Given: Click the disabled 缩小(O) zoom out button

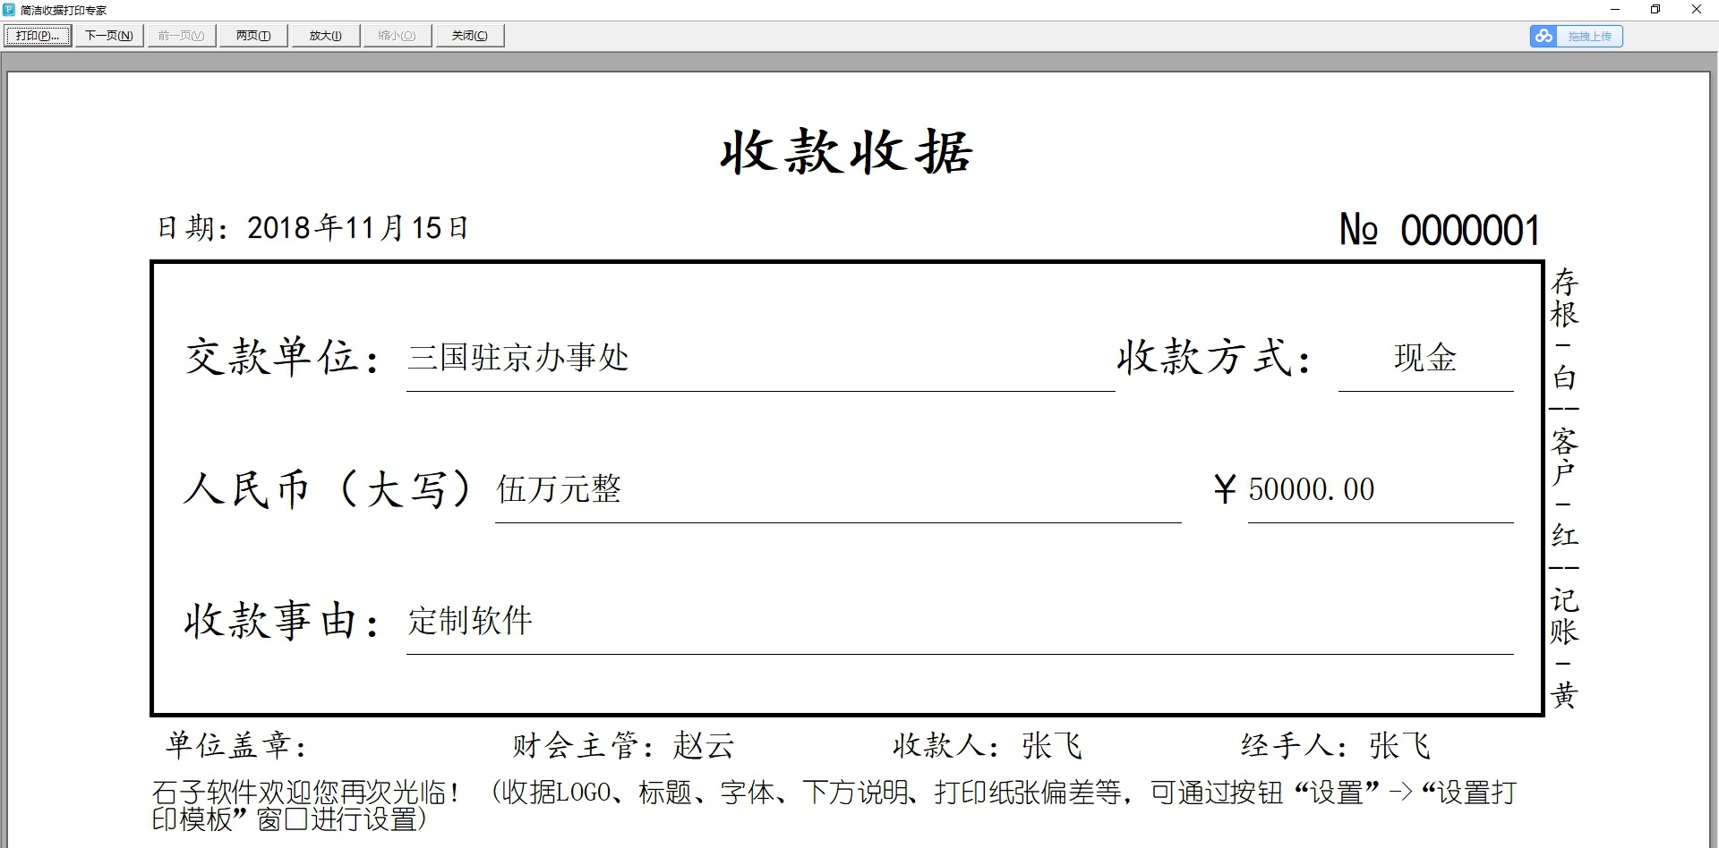Looking at the screenshot, I should point(397,36).
